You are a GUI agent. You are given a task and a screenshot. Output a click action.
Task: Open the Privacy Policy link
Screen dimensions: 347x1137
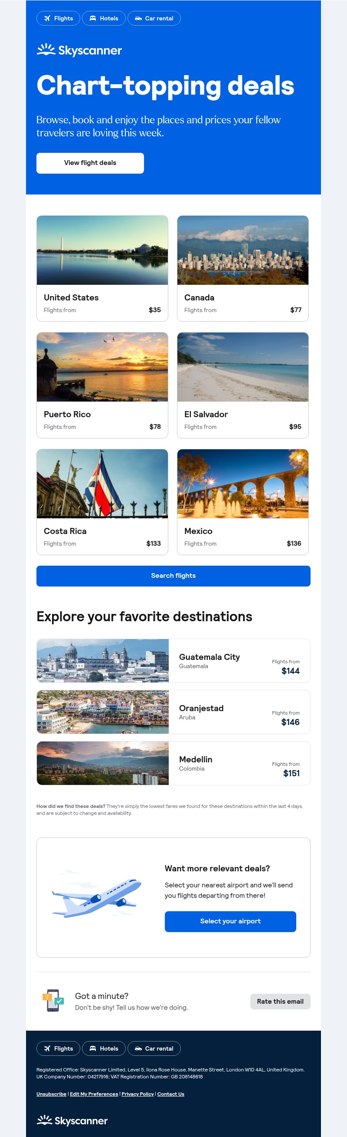(x=137, y=1094)
